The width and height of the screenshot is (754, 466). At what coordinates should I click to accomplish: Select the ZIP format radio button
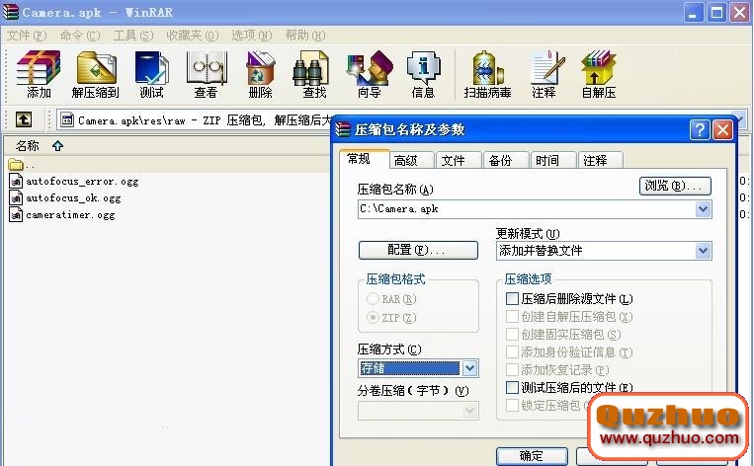pos(373,318)
